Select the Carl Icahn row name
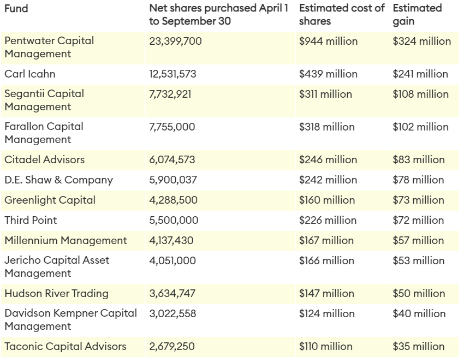 tap(30, 74)
